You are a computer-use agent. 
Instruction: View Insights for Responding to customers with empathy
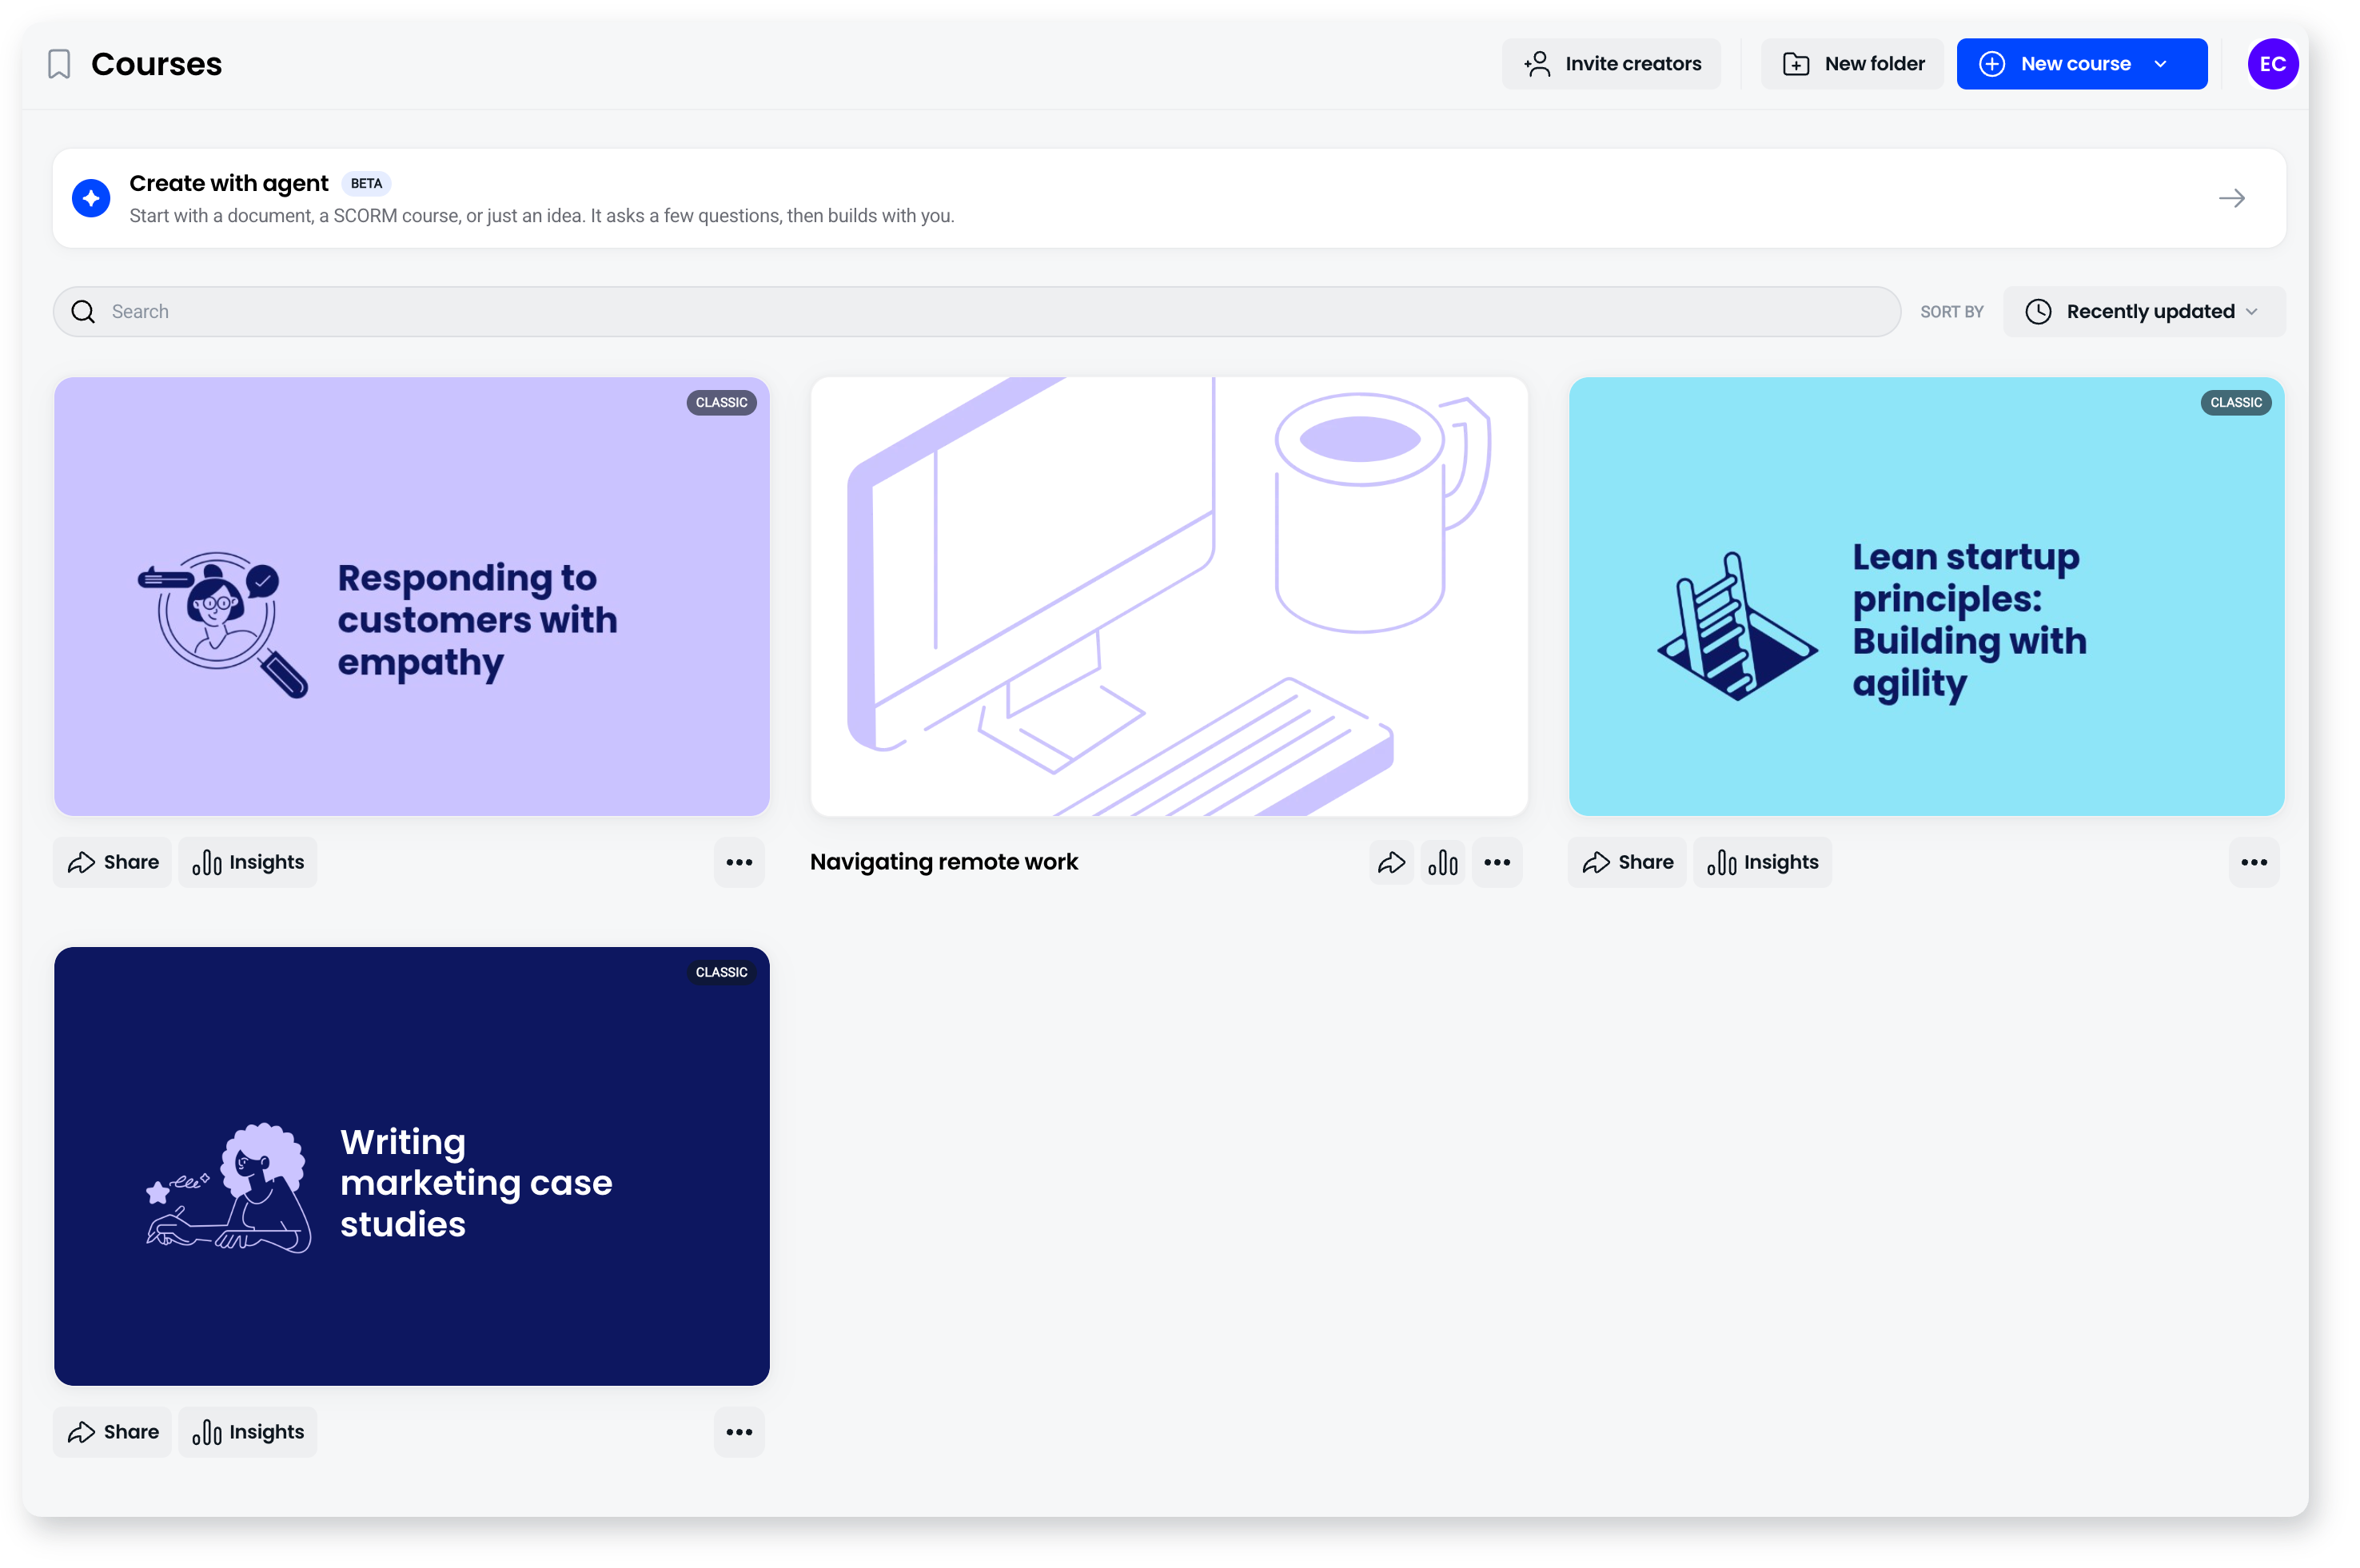pyautogui.click(x=247, y=862)
